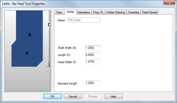Click the Shaft Width (A) input field
Screen dimensions: 177x103
click(x=93, y=48)
